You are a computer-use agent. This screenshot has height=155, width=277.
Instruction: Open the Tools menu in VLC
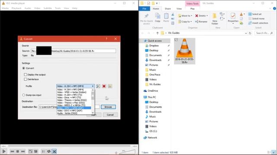(58, 8)
